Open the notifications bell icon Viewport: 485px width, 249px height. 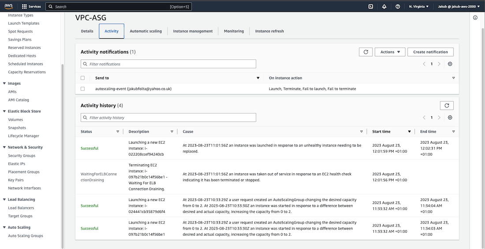tap(384, 7)
